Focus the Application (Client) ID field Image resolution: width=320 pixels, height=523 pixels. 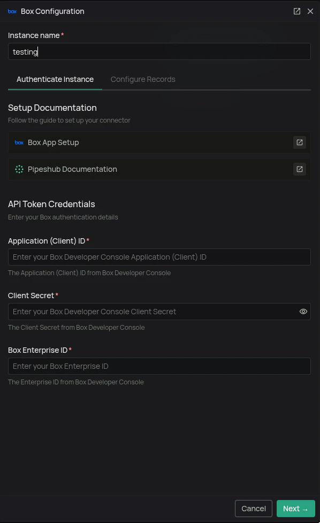[159, 257]
